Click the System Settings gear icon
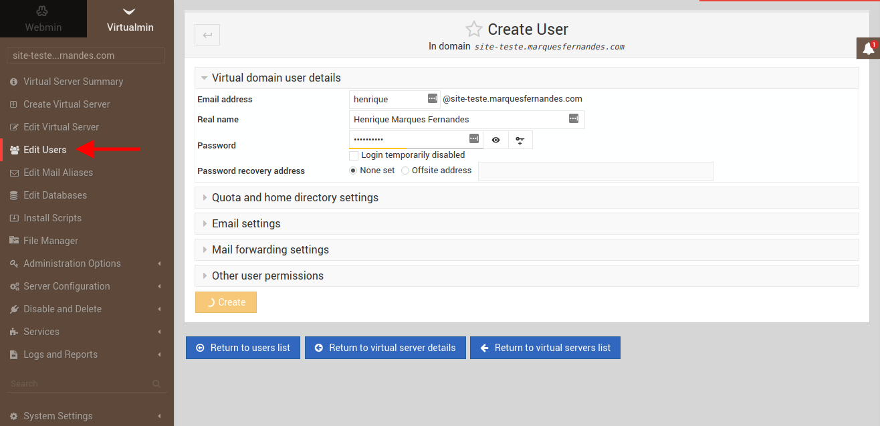The image size is (880, 426). tap(13, 416)
